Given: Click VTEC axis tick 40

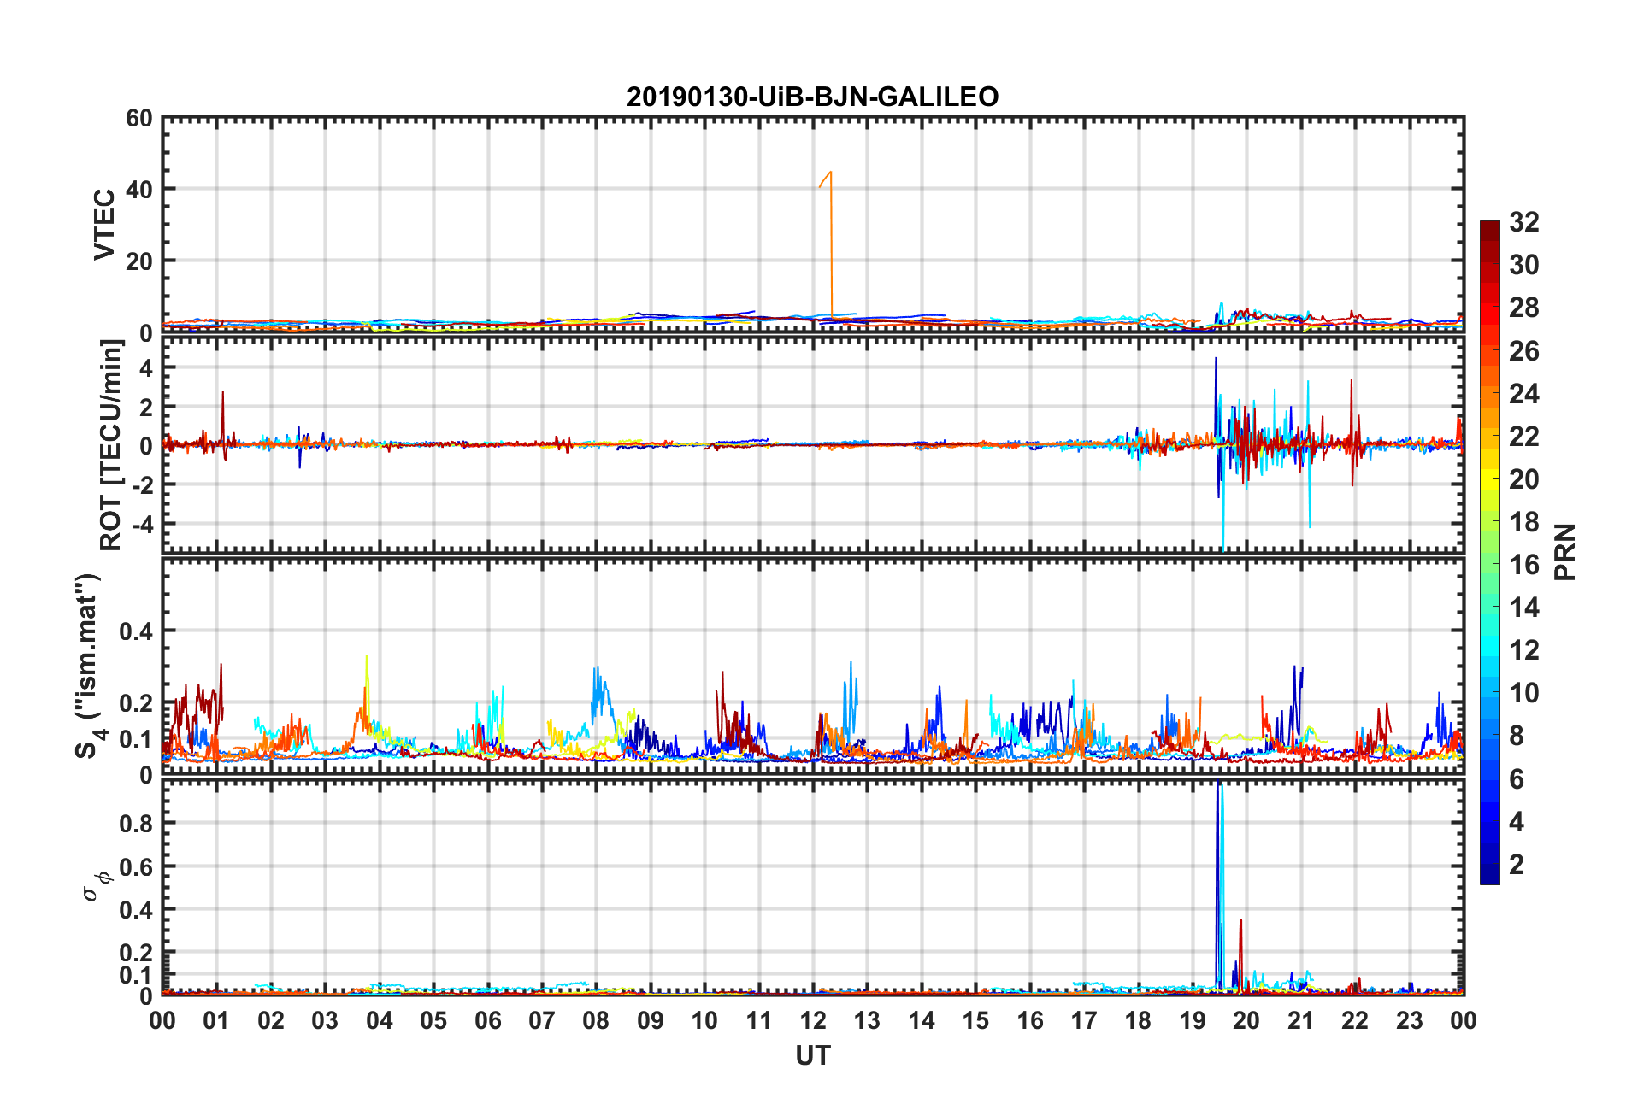Looking at the screenshot, I should [x=139, y=190].
